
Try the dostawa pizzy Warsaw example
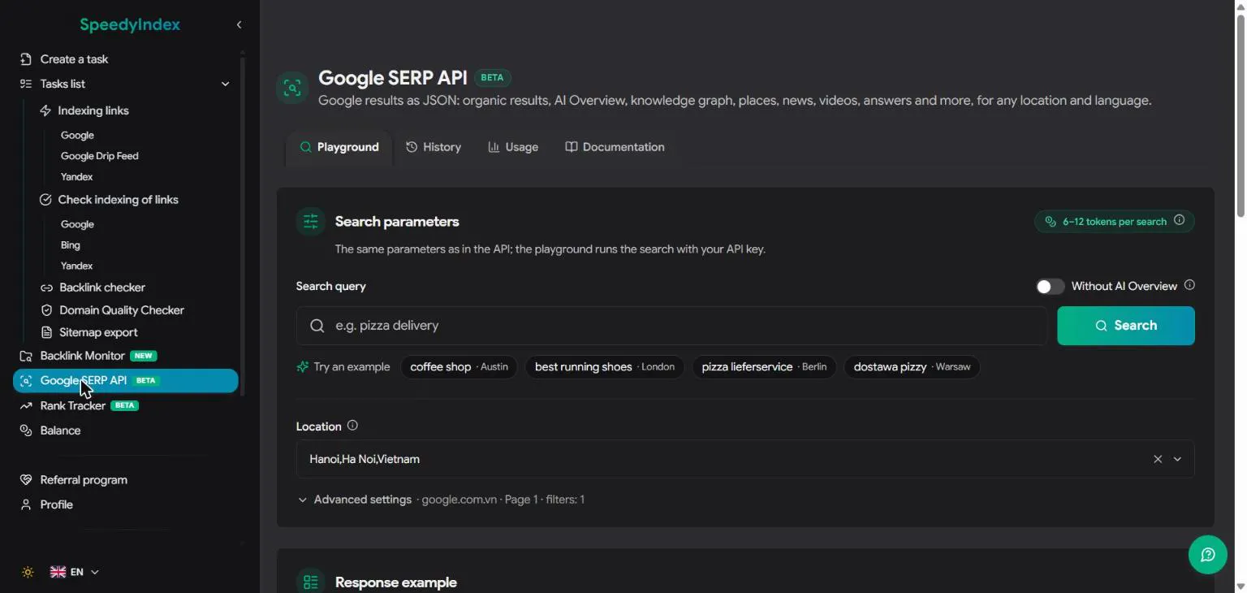tap(912, 367)
